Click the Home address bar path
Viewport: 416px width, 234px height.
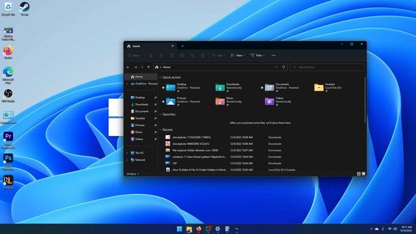coord(166,67)
